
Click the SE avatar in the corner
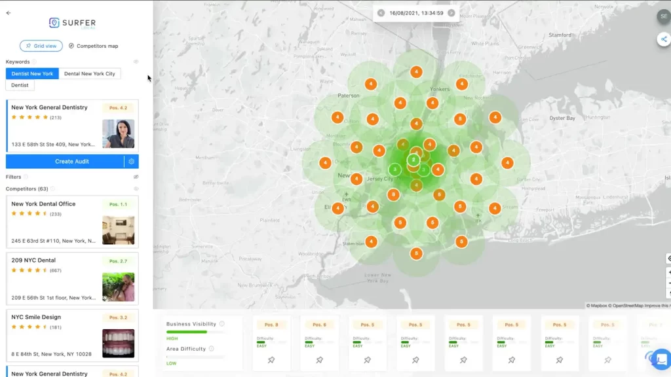point(663,16)
